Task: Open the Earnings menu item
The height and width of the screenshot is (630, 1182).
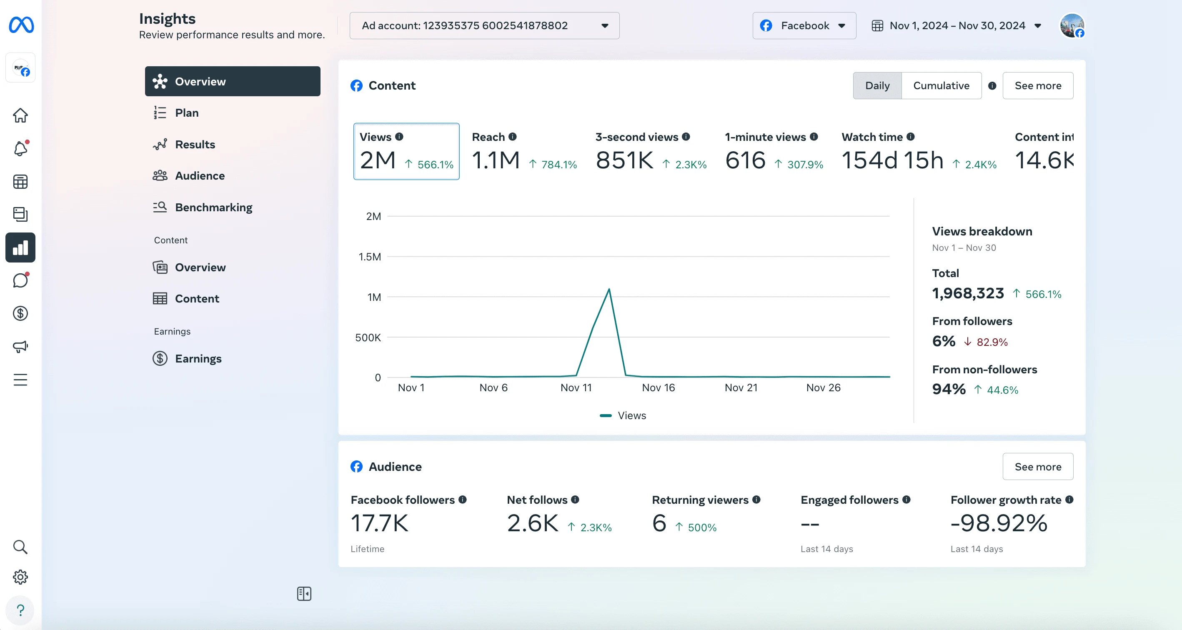Action: [233, 358]
